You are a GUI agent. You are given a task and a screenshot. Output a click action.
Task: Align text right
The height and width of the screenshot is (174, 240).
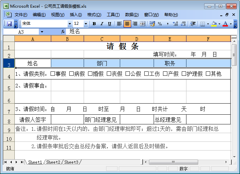click(x=135, y=24)
